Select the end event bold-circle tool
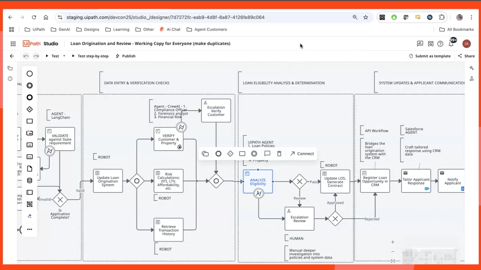Viewport: 481px width, 270px height. [x=30, y=98]
